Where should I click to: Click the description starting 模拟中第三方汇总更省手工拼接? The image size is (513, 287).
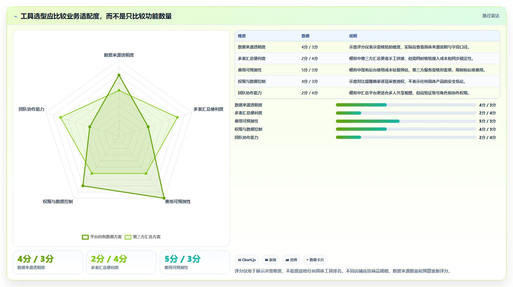411,59
